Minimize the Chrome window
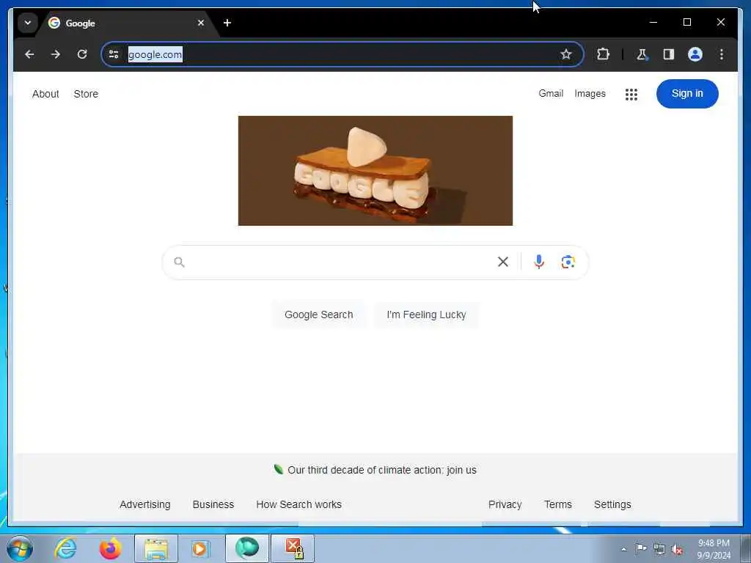This screenshot has height=563, width=751. (x=653, y=22)
